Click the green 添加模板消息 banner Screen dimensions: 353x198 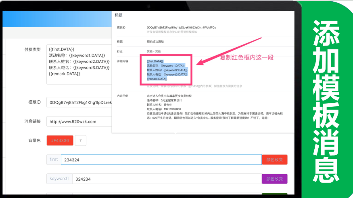[326, 99]
